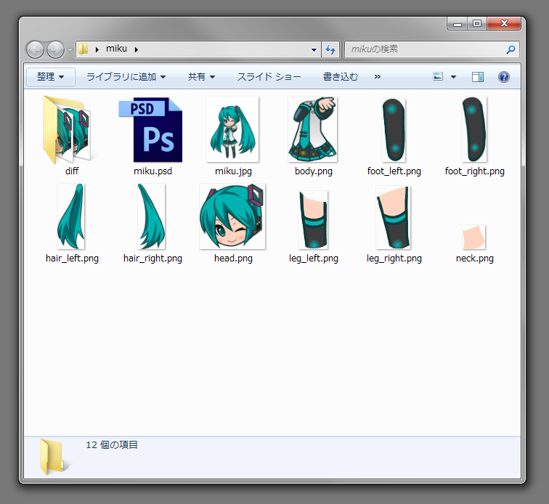
Task: Open recent locations dropdown next to Forward
Action: pos(70,49)
